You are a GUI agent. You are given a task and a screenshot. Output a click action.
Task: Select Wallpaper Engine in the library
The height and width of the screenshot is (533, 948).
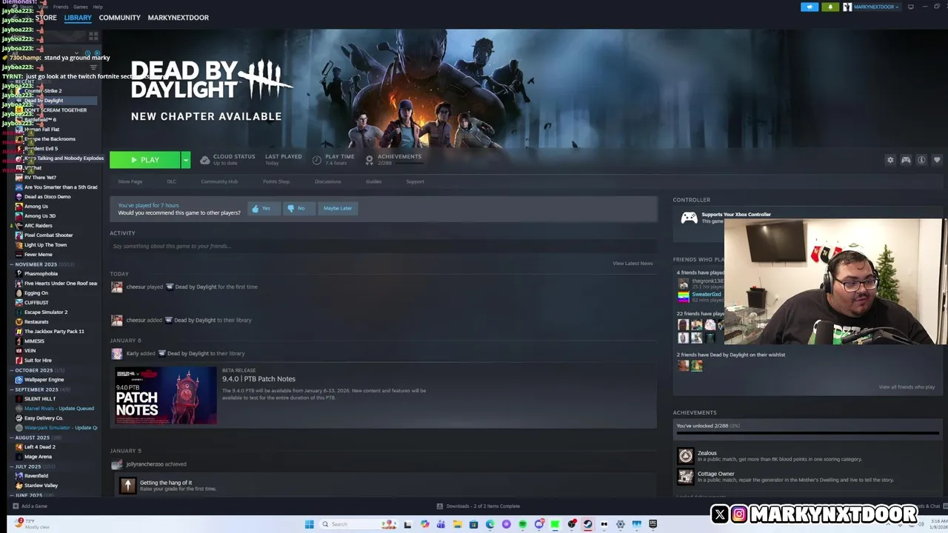(44, 380)
